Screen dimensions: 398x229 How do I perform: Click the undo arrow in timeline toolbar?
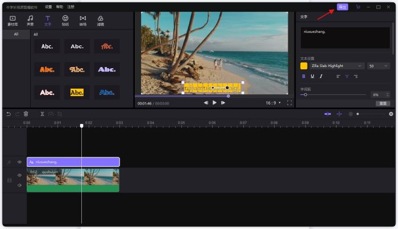coord(9,114)
